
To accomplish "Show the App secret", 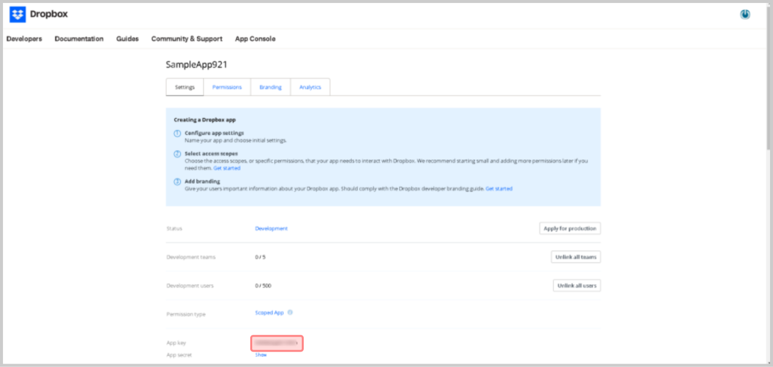I will click(261, 355).
